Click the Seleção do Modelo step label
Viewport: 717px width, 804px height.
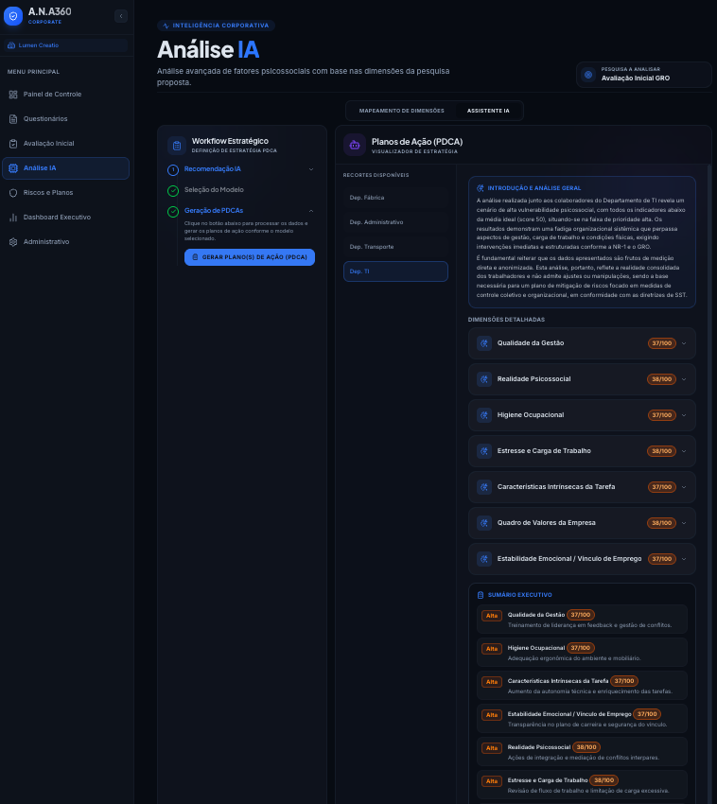click(214, 190)
